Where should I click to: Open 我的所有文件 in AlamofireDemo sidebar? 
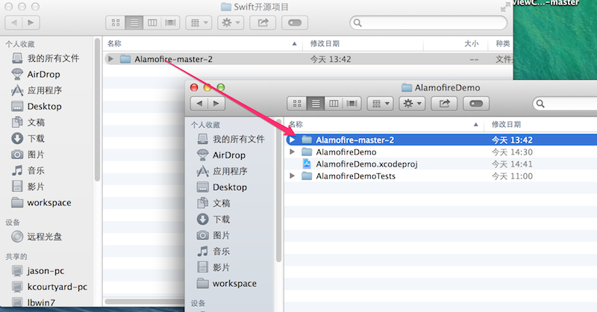pos(231,139)
